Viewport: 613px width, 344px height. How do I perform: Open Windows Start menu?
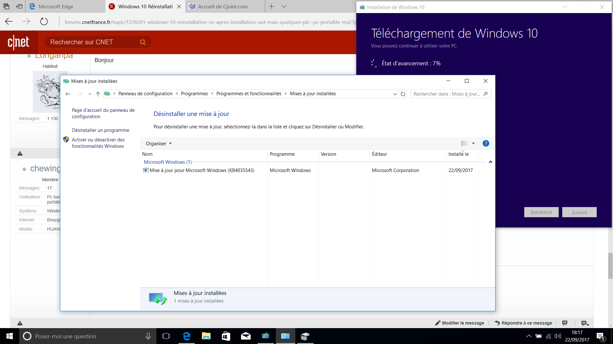[x=10, y=336]
